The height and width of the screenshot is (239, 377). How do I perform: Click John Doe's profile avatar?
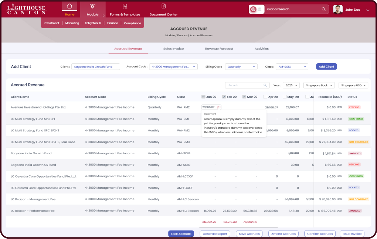pos(338,9)
